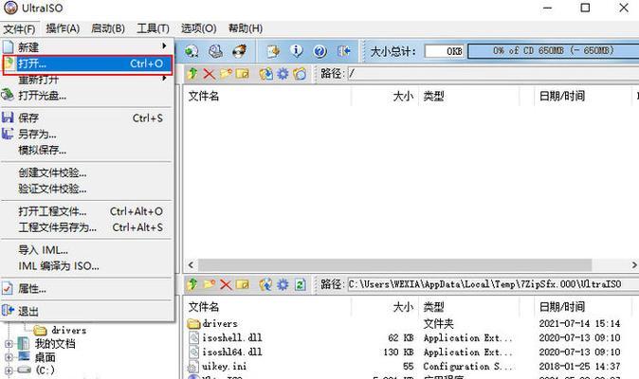Click red X delete icon in ISO pane
Screen dimensions: 639x379
(x=210, y=74)
